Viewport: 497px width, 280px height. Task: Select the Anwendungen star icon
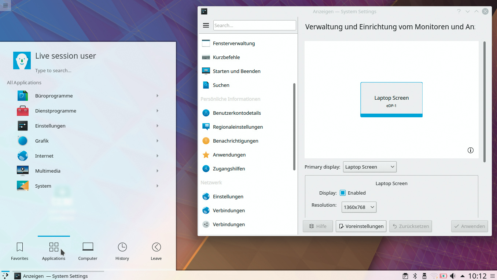(x=206, y=155)
